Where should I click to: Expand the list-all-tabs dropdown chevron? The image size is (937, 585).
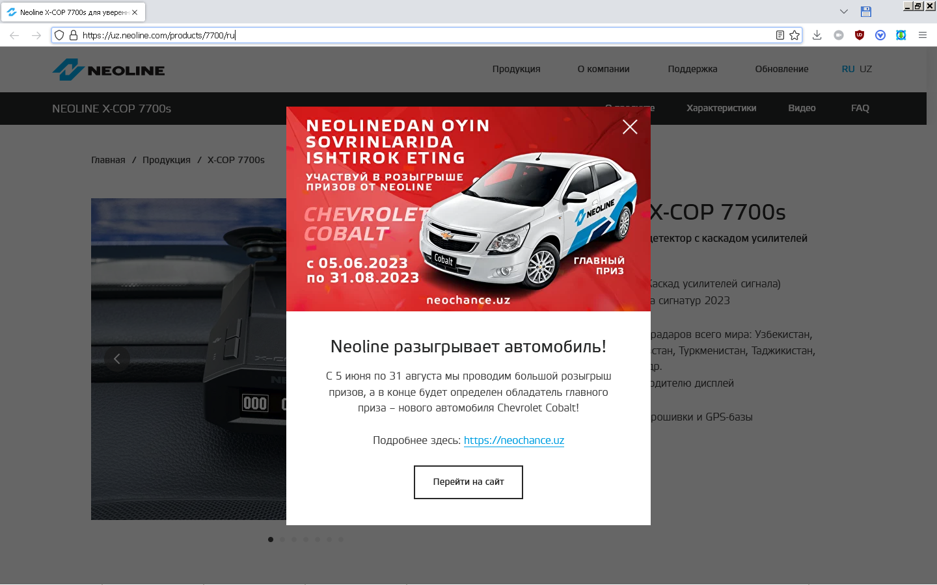[844, 12]
